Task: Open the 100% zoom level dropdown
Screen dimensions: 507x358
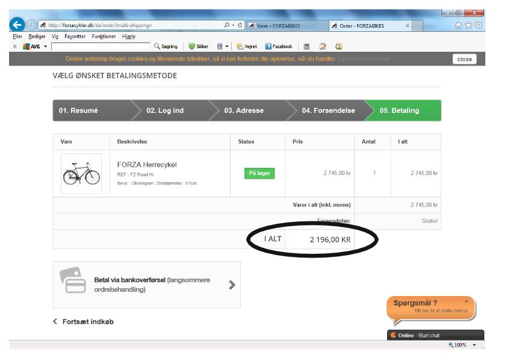Action: (474, 345)
